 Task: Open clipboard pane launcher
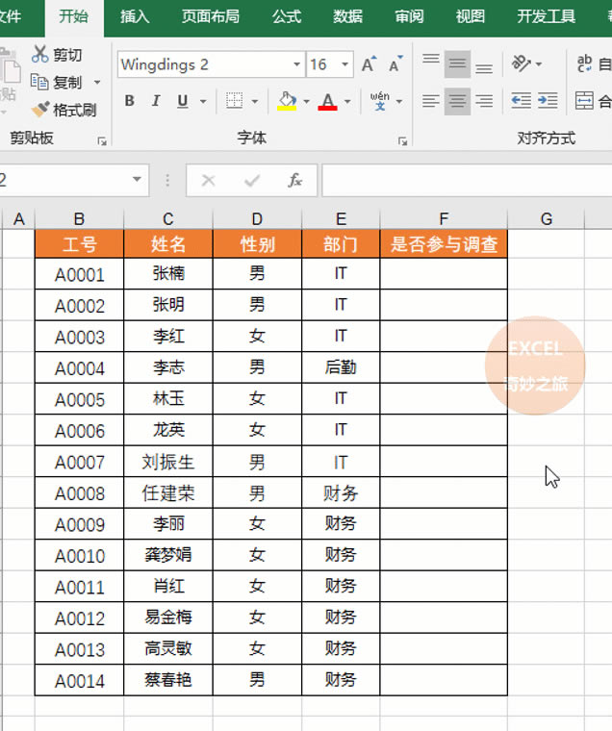click(x=102, y=141)
